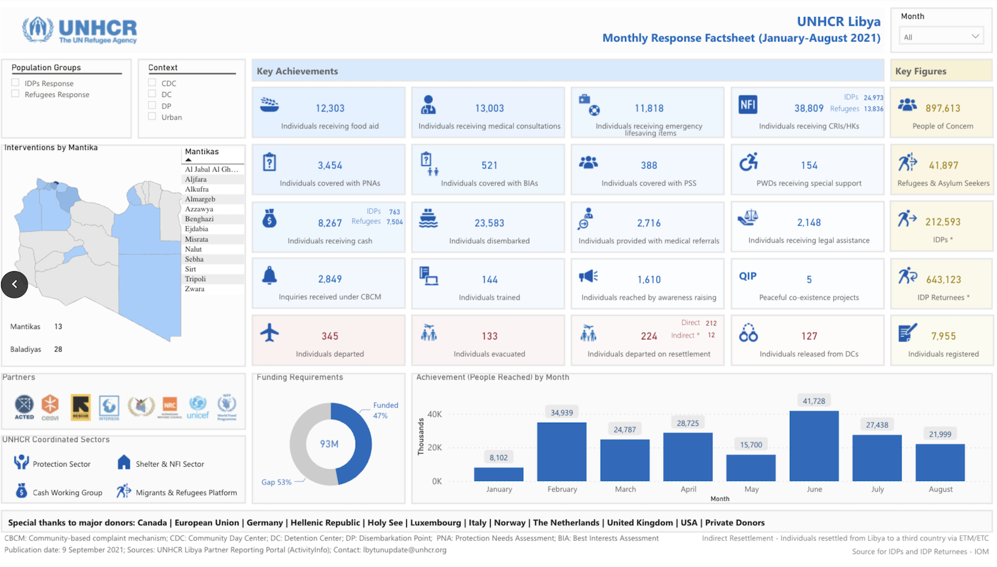Click the CBCM inquiries bell icon
This screenshot has width=997, height=567.
pos(269,275)
